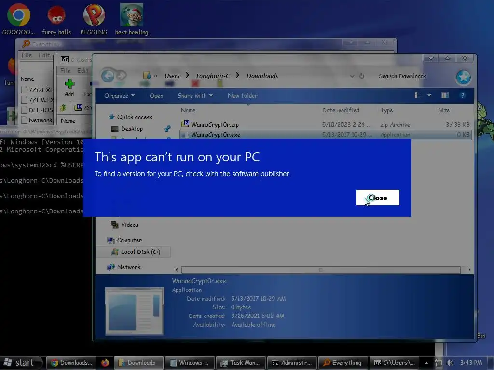Sort by Date modified column

click(341, 110)
